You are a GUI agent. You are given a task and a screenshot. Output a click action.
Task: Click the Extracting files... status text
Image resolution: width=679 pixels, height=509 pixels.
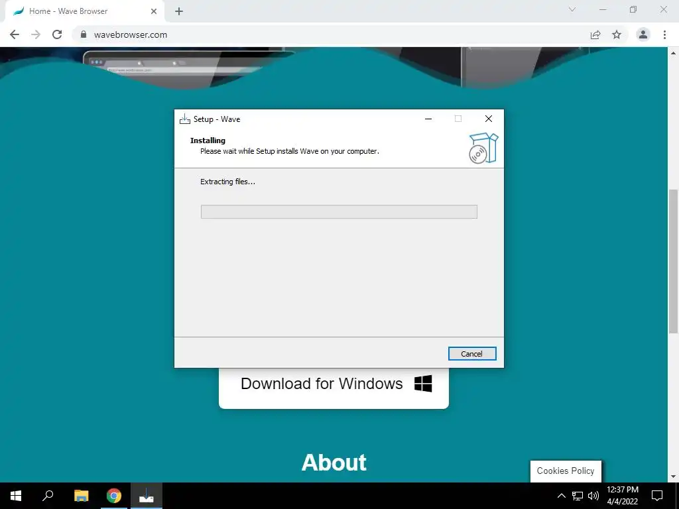(228, 182)
